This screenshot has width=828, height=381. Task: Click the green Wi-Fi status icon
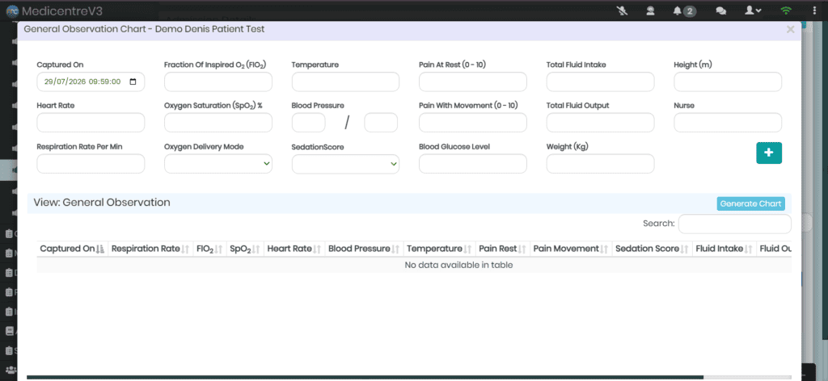click(786, 10)
